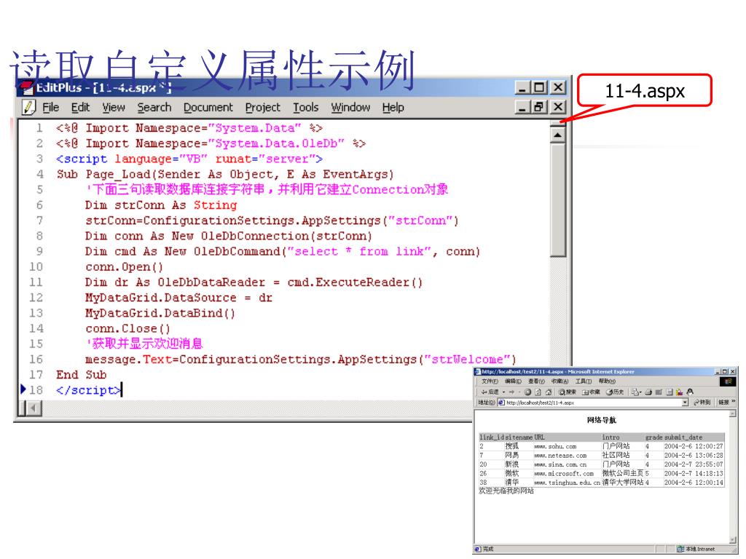Open the 收藏(A) menu in Internet Explorer
Screen dimensions: 746x559
(559, 381)
